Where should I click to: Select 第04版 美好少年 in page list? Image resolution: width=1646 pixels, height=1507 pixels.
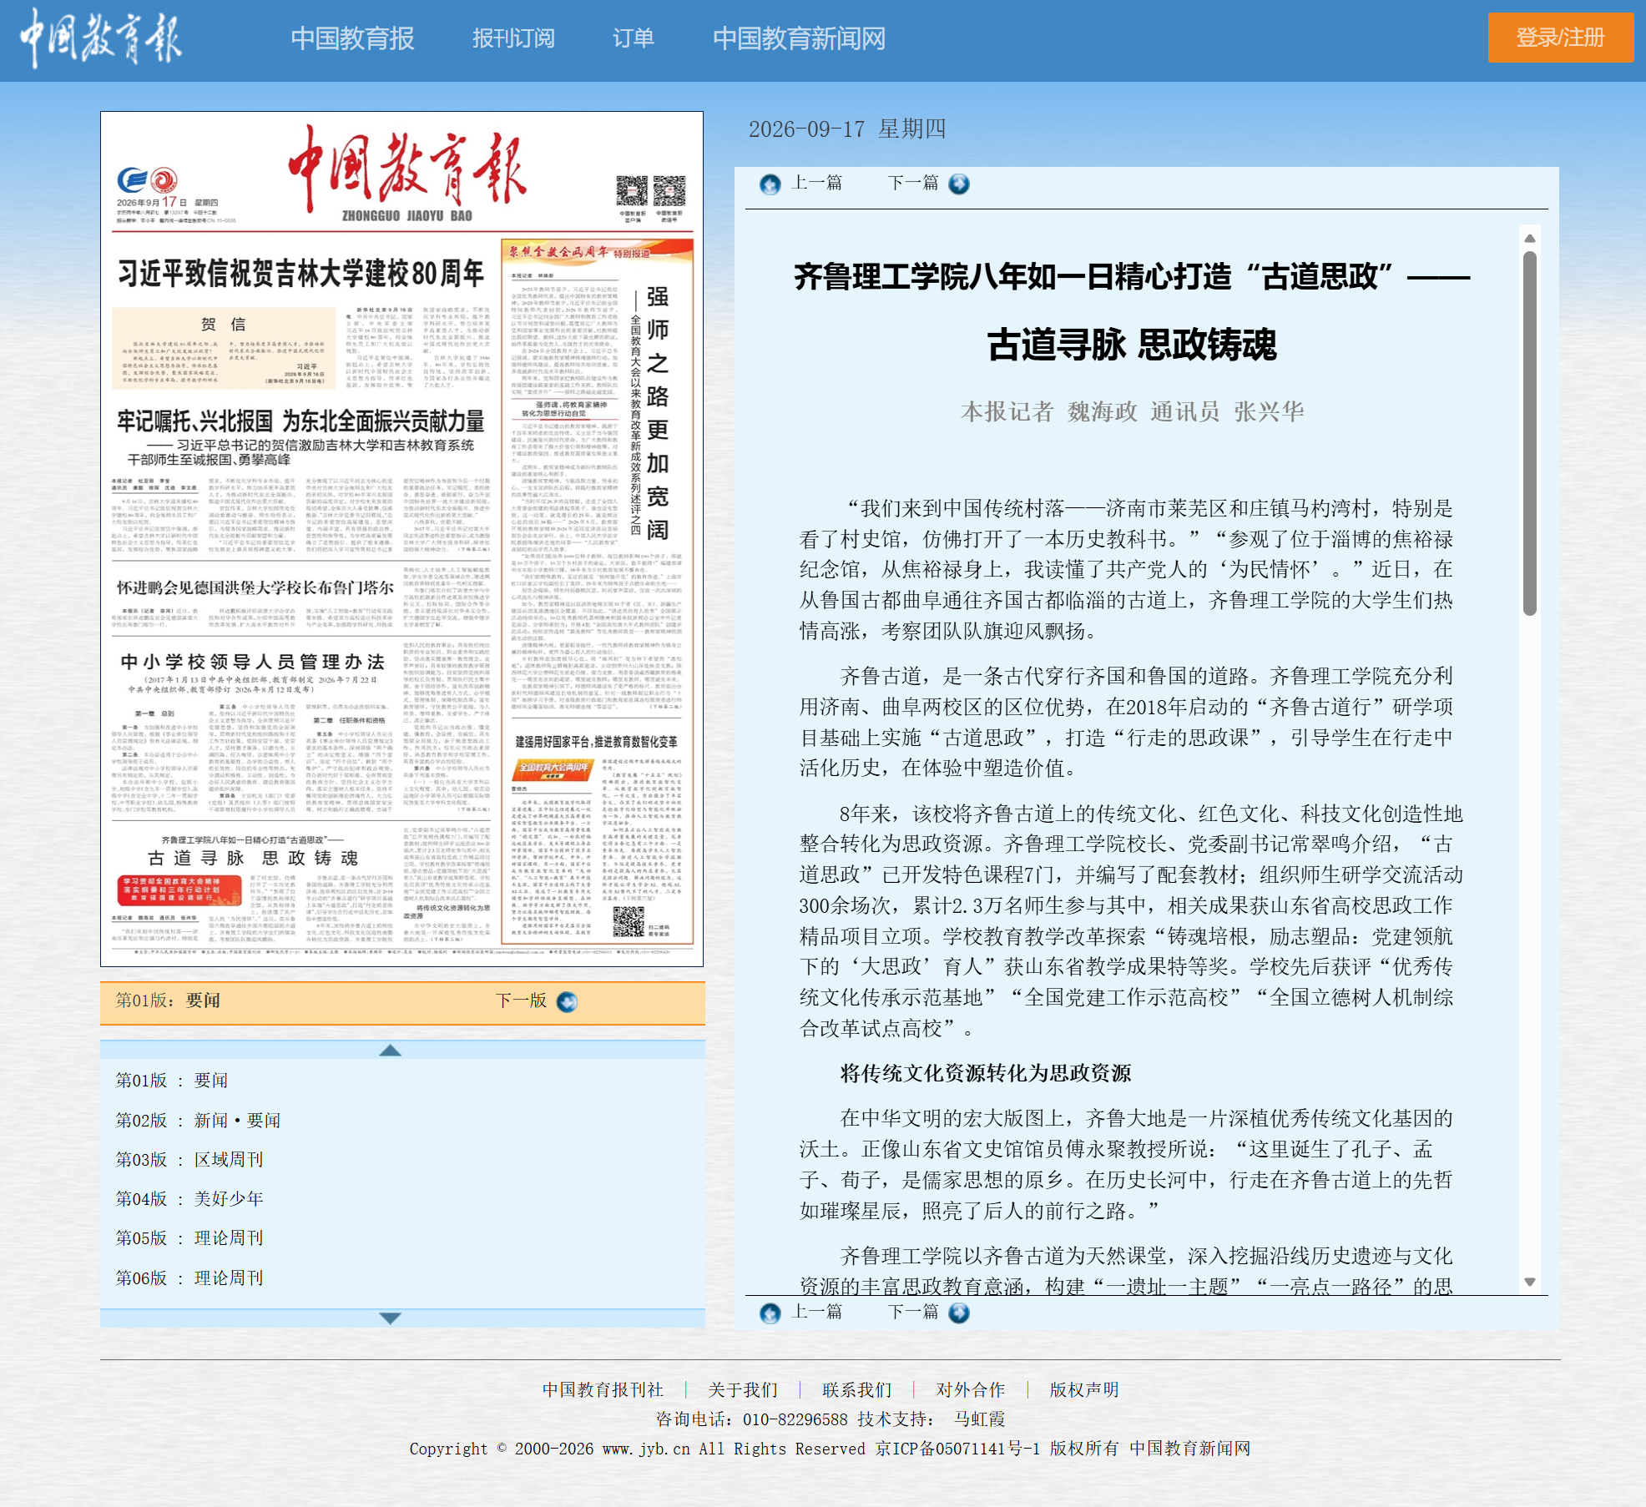pyautogui.click(x=189, y=1199)
